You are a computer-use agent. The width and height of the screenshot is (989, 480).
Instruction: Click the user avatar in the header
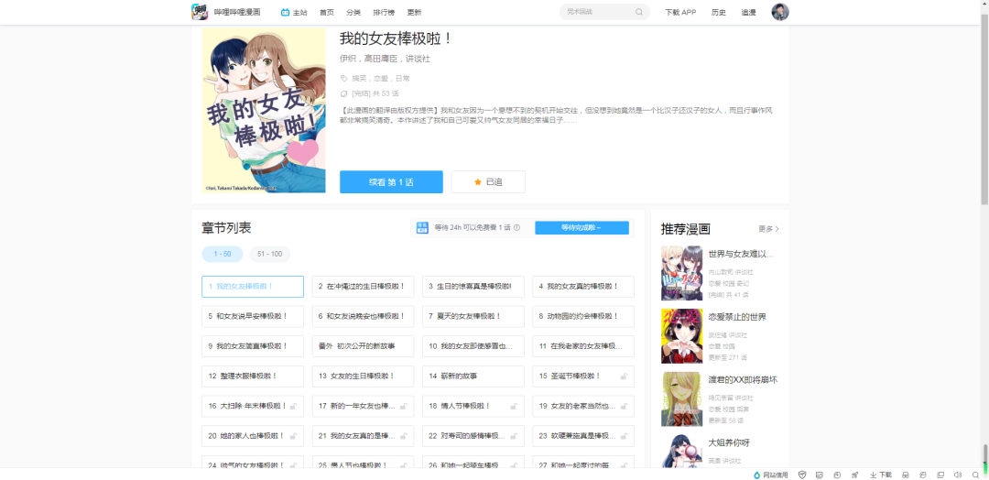[780, 12]
